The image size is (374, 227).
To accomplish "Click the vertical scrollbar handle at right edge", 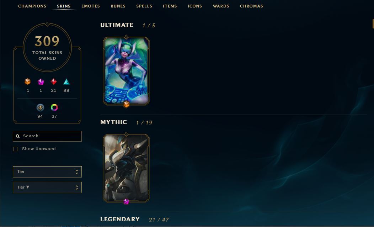I will click(x=373, y=23).
